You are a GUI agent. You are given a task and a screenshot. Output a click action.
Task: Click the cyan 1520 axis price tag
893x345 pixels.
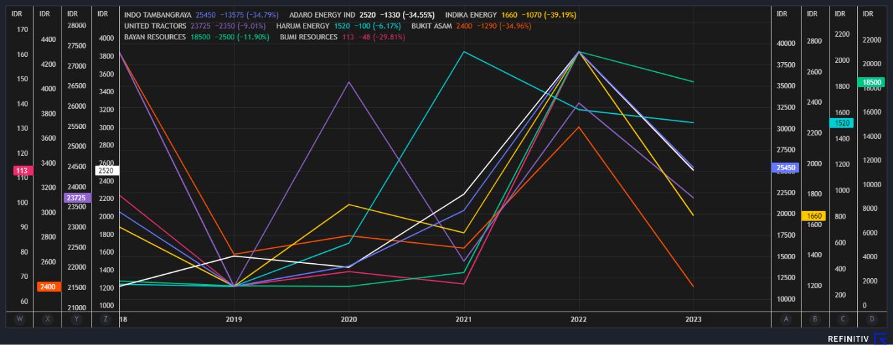(843, 122)
